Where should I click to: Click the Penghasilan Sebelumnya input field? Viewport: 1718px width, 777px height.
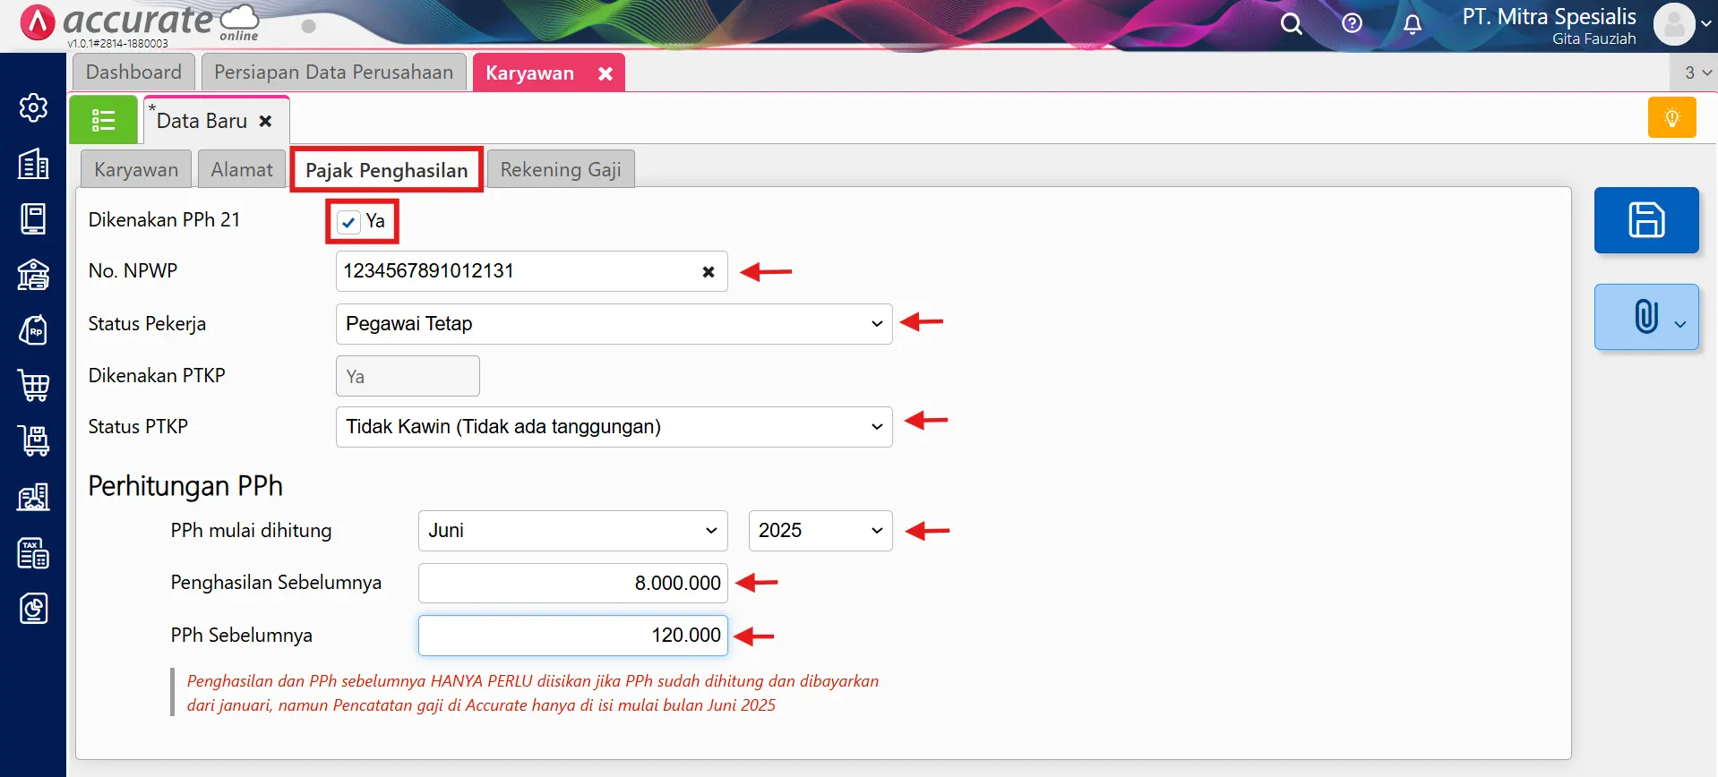(572, 584)
